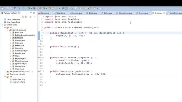This screenshot has width=182, height=102.
Task: Click the Search flashlight icon
Action: coord(57,8)
